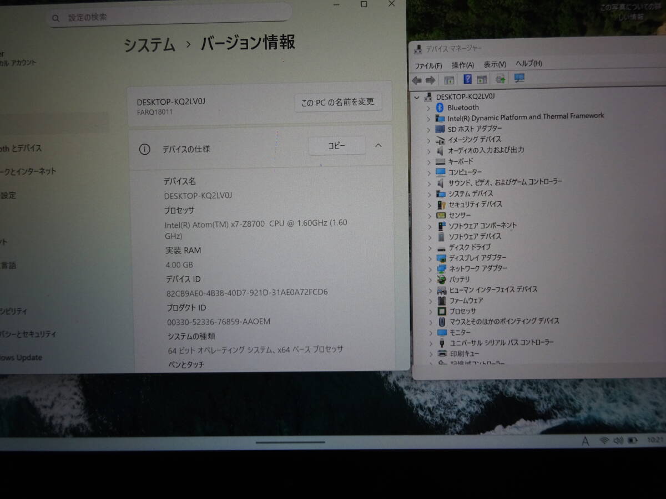Image resolution: width=666 pixels, height=499 pixels.
Task: Toggle the console tree toolbar icon
Action: [448, 79]
